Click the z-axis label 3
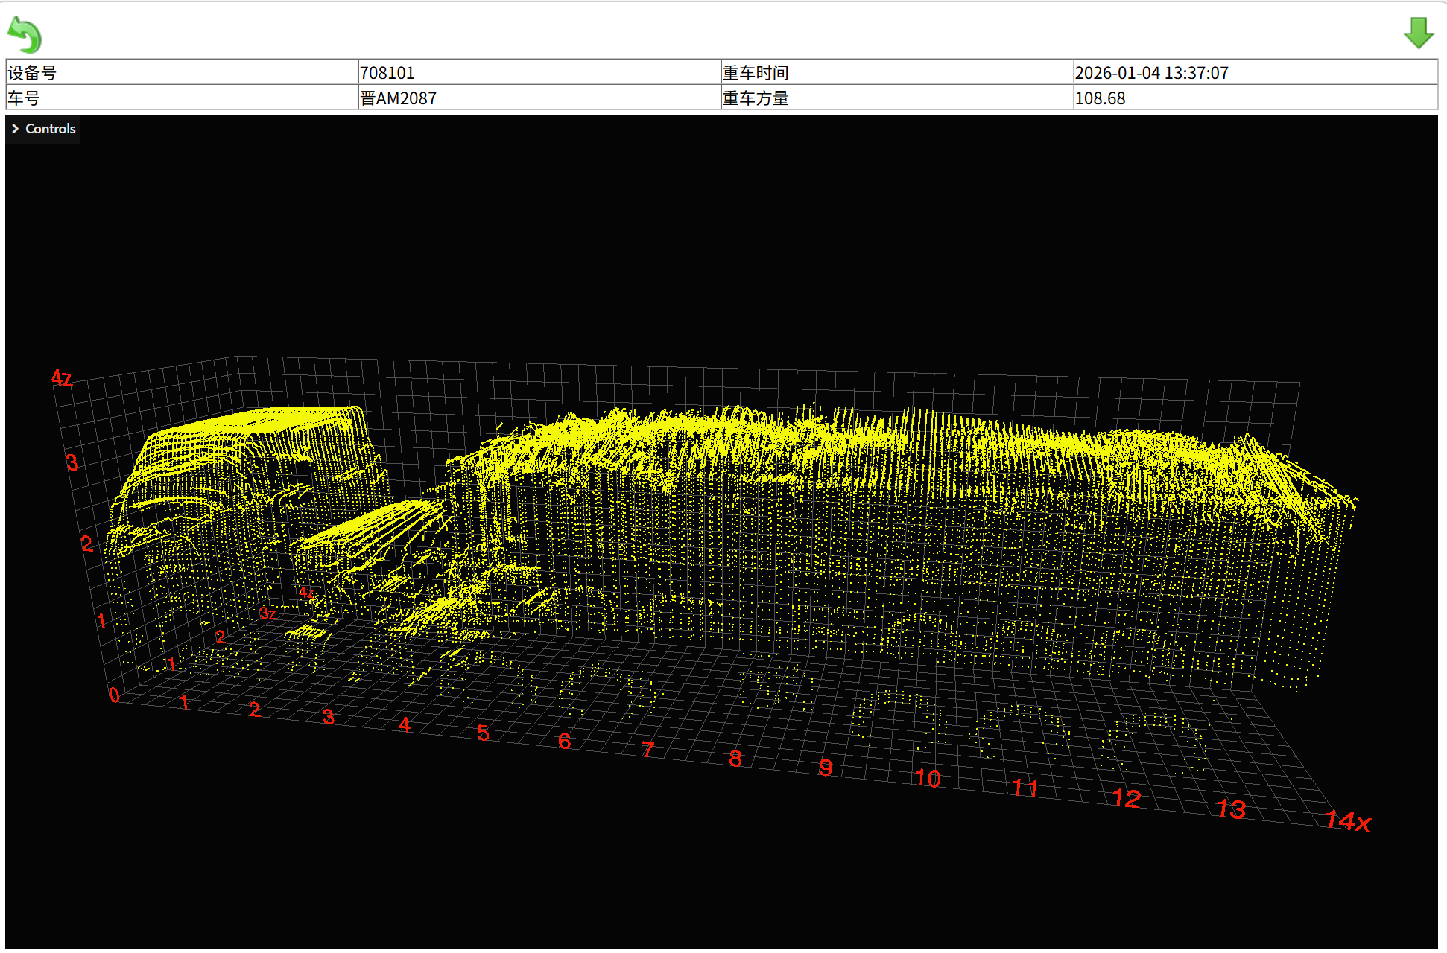This screenshot has height=953, width=1447. (72, 462)
